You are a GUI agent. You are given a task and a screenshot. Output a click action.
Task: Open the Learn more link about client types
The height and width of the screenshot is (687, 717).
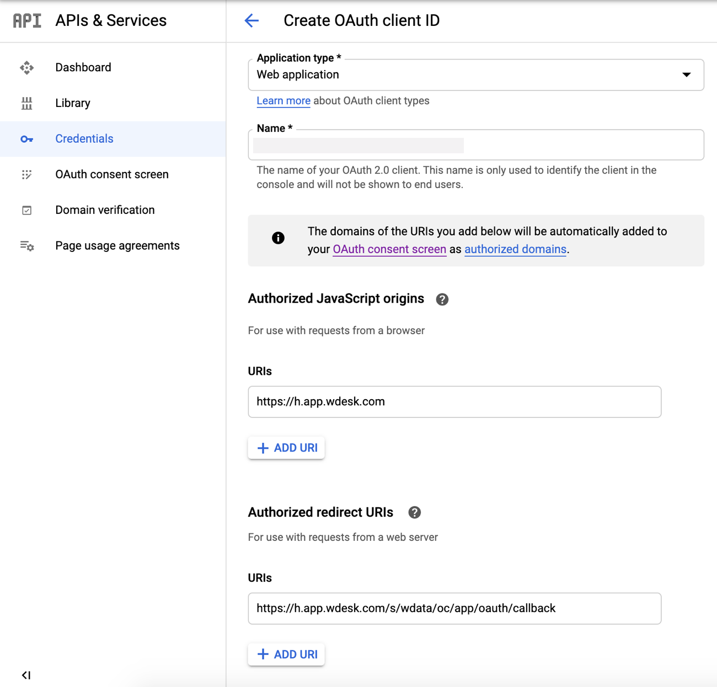click(x=283, y=100)
